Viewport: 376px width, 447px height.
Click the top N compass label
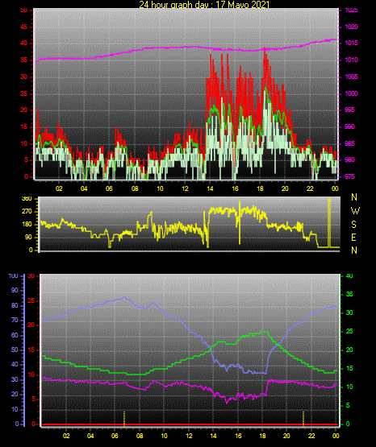pos(354,197)
